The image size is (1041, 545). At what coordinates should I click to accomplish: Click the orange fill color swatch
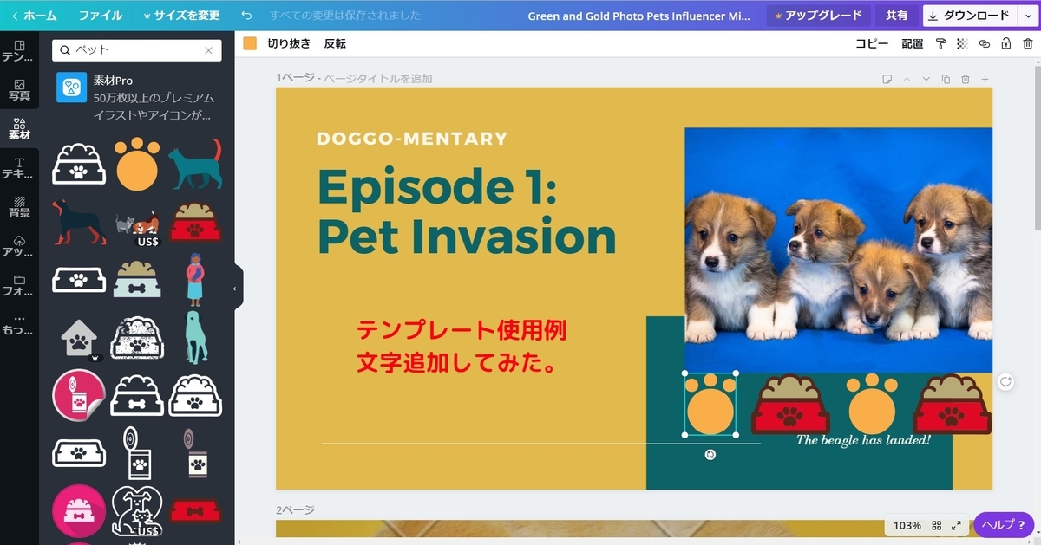pos(251,42)
